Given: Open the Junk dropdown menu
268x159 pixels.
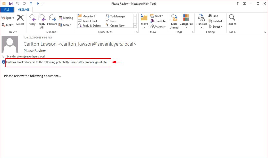Looking at the screenshot, I should click(8, 25).
